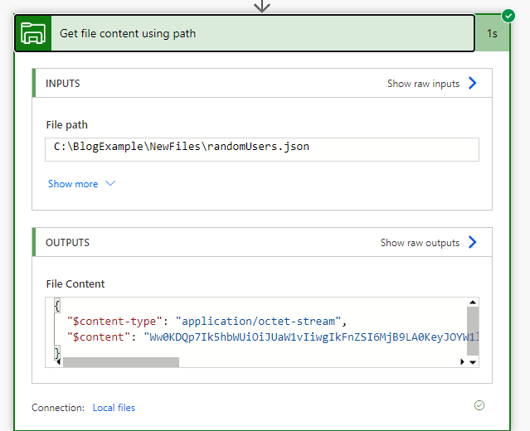Click the chevron beside Show raw inputs
The width and height of the screenshot is (530, 431).
pyautogui.click(x=473, y=83)
